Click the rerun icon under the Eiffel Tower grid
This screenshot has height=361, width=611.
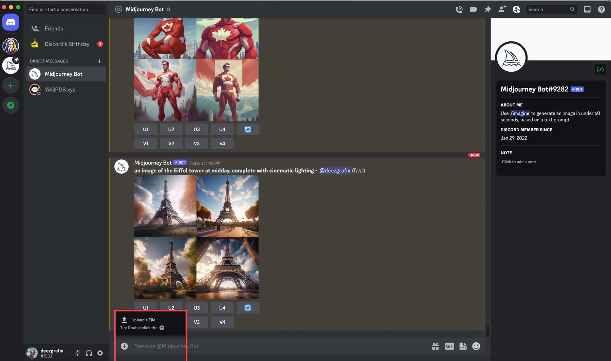point(248,308)
